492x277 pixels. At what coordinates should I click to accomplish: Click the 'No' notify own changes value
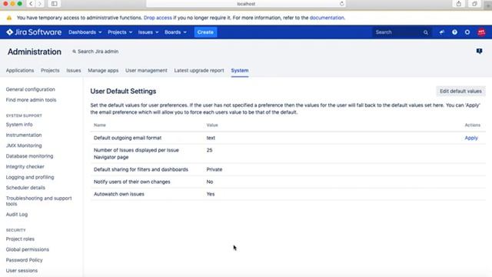[x=210, y=182]
